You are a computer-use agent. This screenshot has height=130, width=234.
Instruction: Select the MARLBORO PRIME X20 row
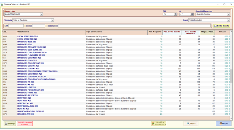pos(116,93)
